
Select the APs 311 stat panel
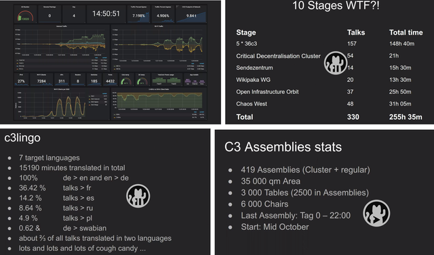click(62, 80)
